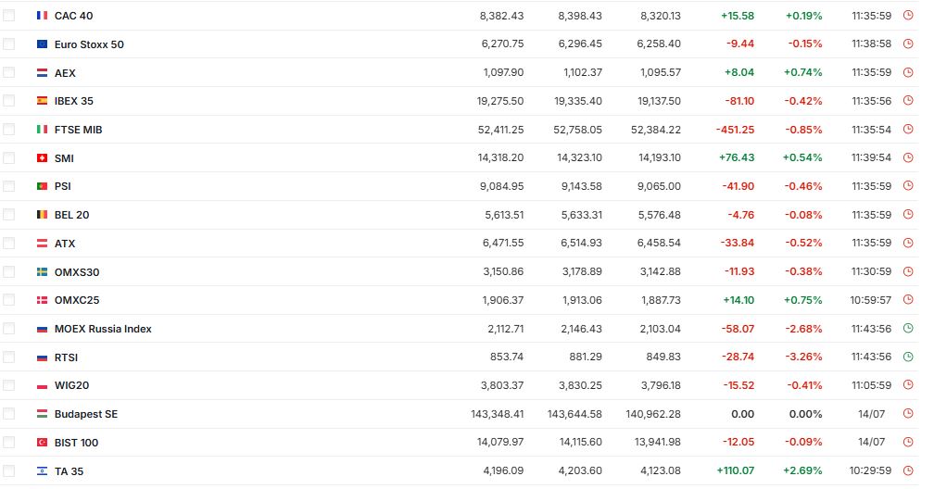Tick the WIG20 checkbox

coord(9,385)
